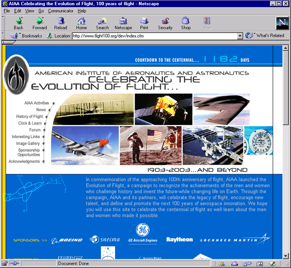Open the News link
Screen dimensions: 291x268
[x=41, y=110]
